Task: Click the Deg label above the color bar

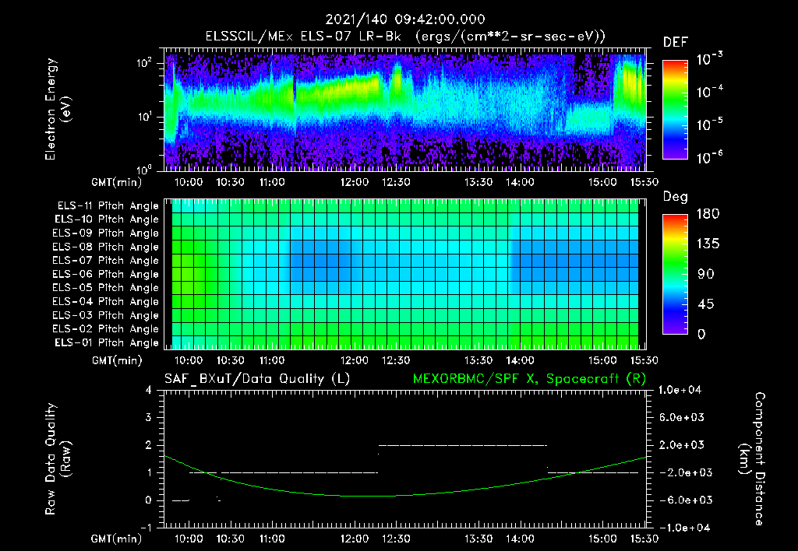Action: pyautogui.click(x=675, y=197)
